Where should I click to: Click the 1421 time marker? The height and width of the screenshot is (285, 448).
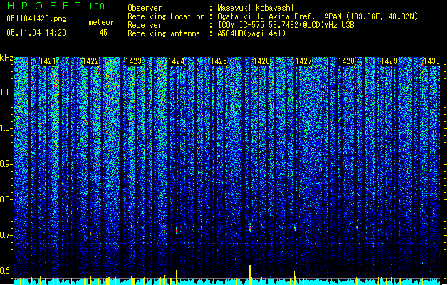[x=48, y=61]
